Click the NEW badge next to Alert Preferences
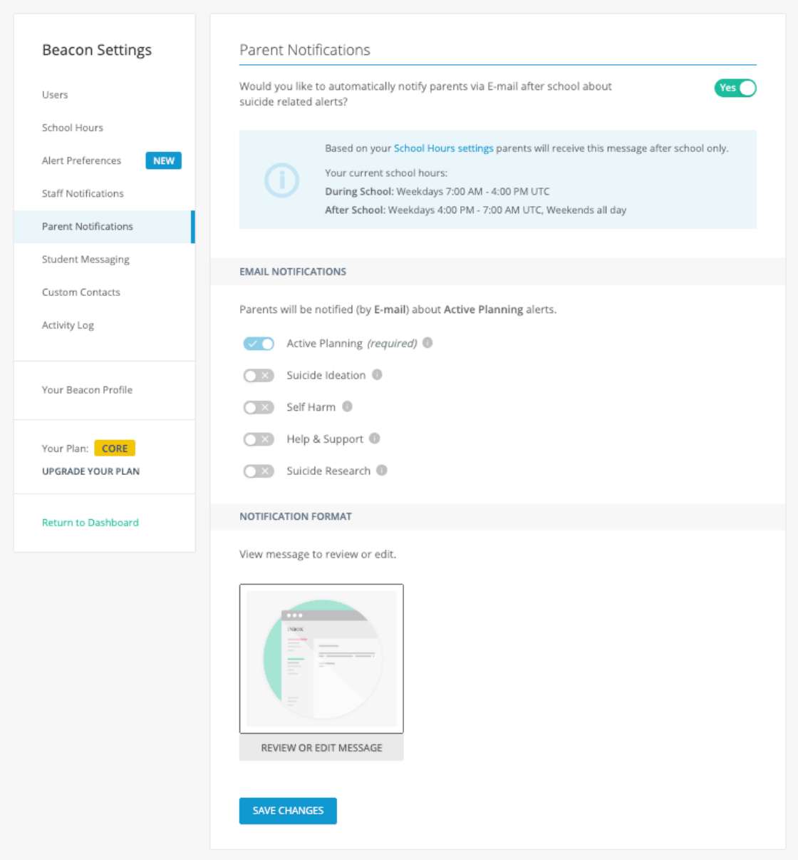Viewport: 798px width, 860px height. click(163, 160)
